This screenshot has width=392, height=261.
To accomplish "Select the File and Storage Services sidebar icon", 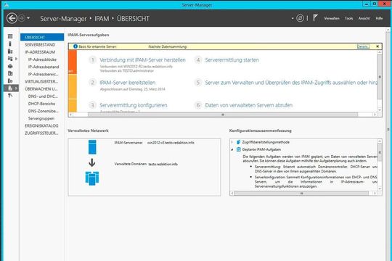I will point(10,59).
